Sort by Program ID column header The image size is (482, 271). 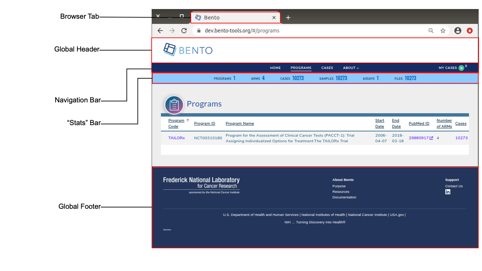click(x=205, y=123)
